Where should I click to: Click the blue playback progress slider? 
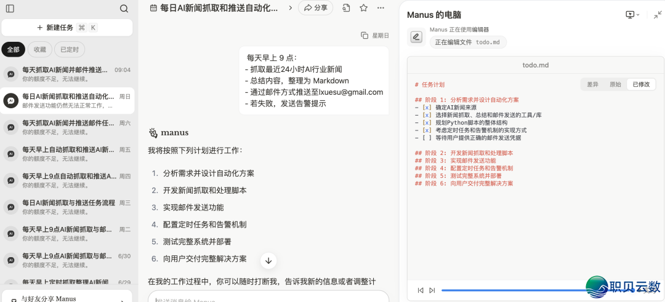pos(511,290)
